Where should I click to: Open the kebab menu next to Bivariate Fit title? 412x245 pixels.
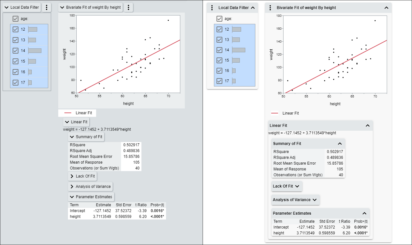128,7
